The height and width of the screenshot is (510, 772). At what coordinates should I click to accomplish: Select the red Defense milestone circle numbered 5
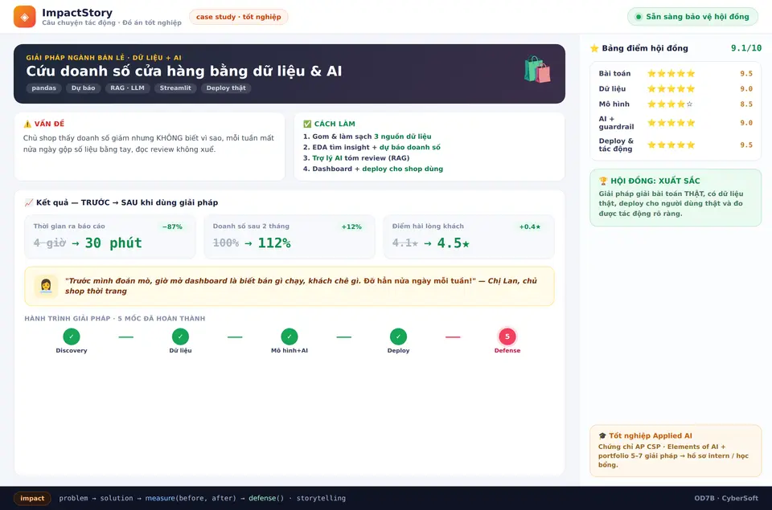(x=507, y=337)
